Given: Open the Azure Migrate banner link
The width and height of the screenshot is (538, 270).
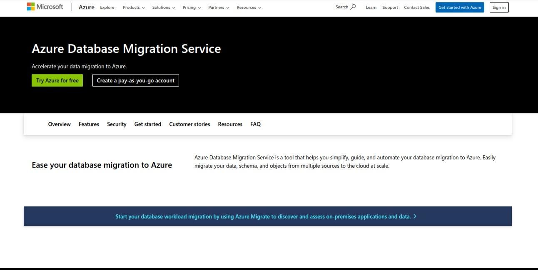Looking at the screenshot, I should tap(266, 216).
